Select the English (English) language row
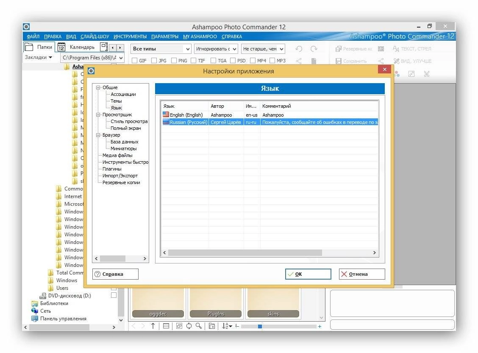Screen dimensions: 478x353 coord(270,115)
